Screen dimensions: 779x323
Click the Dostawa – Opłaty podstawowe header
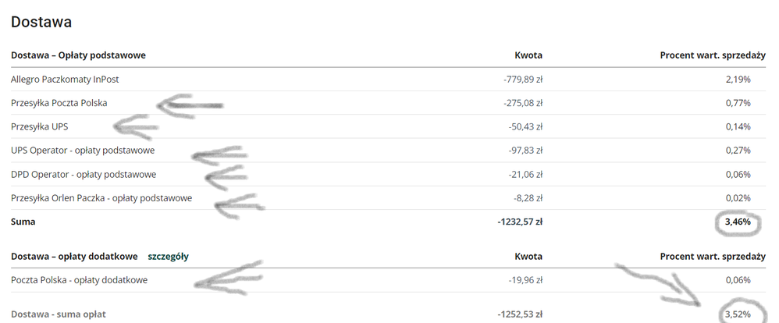78,55
